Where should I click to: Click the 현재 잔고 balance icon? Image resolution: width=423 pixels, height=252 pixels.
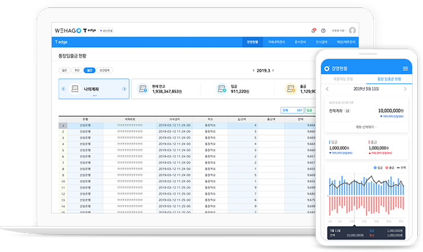click(141, 89)
